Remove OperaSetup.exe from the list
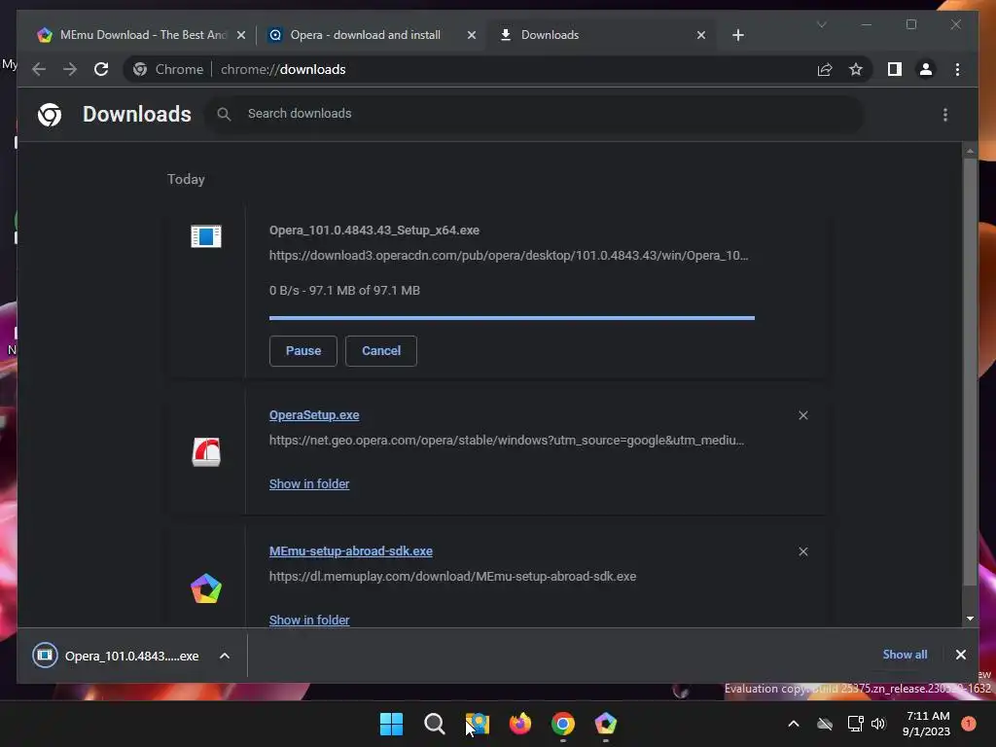 coord(802,415)
